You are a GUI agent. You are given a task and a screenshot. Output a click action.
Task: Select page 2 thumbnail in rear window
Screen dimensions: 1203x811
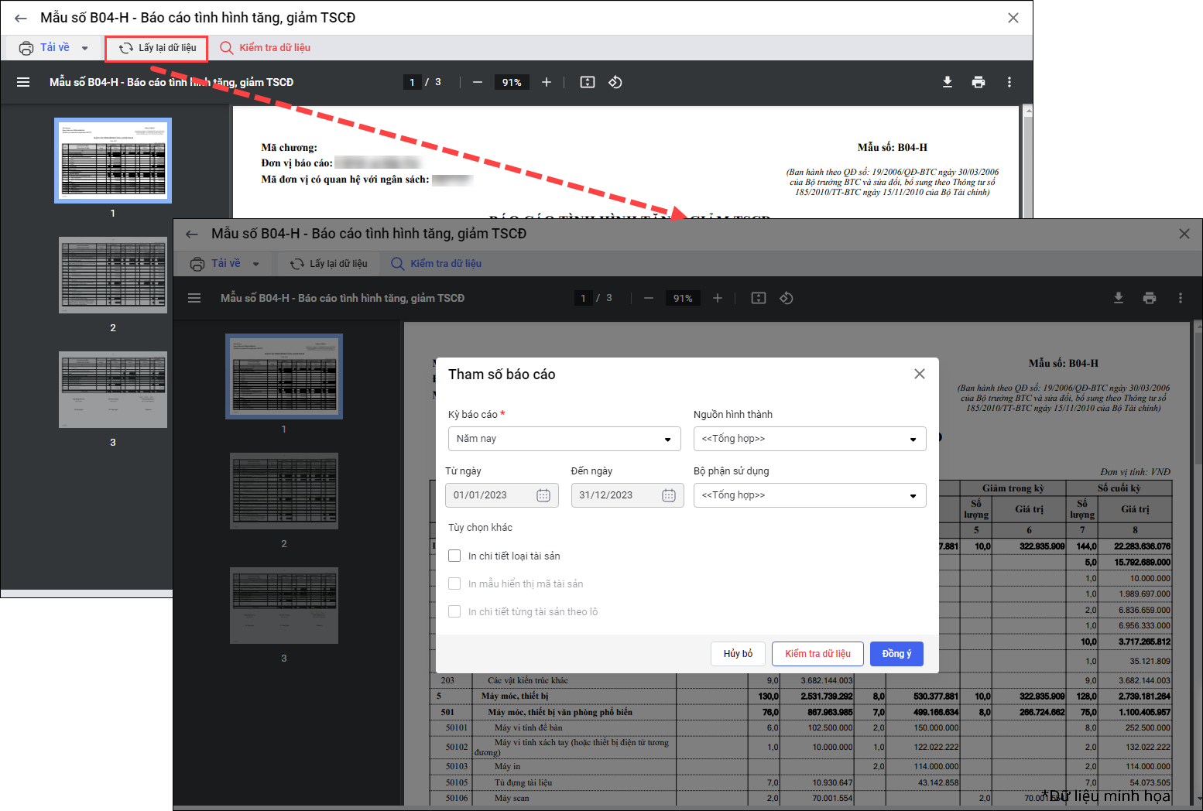(113, 275)
